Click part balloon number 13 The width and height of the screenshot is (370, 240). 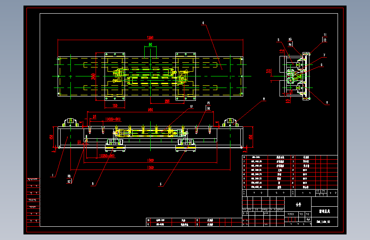290,39
